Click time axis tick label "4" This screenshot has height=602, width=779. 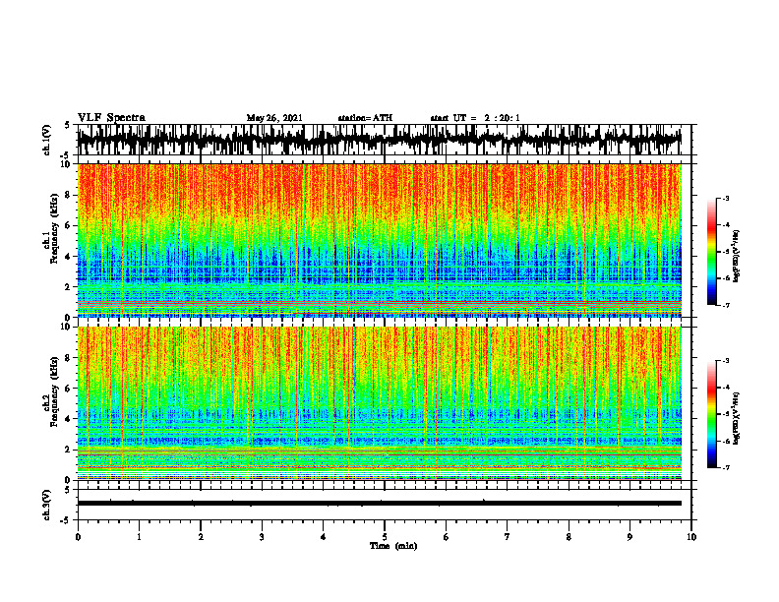[x=323, y=537]
